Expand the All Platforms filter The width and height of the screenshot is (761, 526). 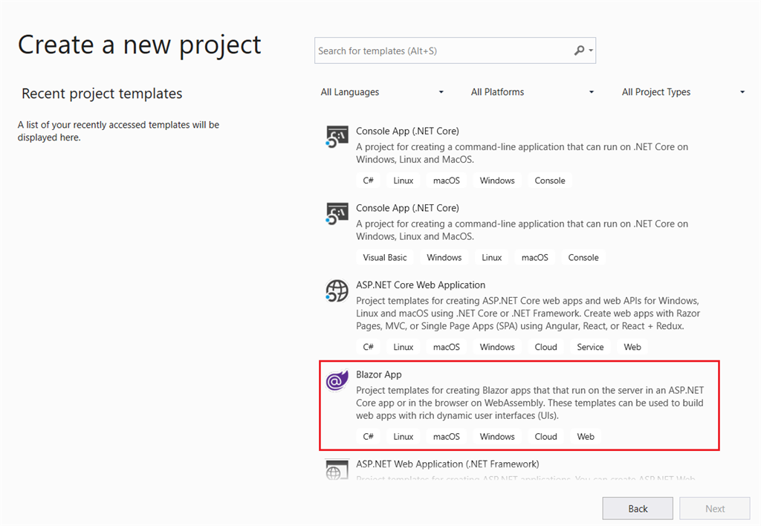pos(533,92)
